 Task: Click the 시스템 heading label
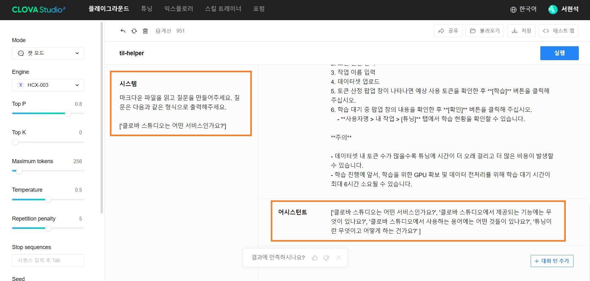128,84
